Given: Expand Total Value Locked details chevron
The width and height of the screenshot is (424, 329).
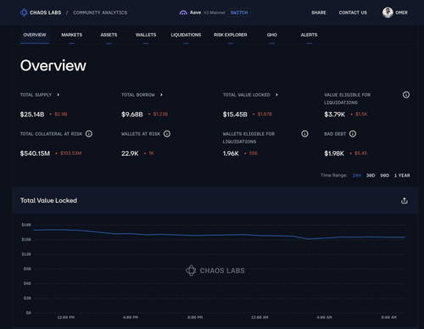Looking at the screenshot, I should (276, 95).
